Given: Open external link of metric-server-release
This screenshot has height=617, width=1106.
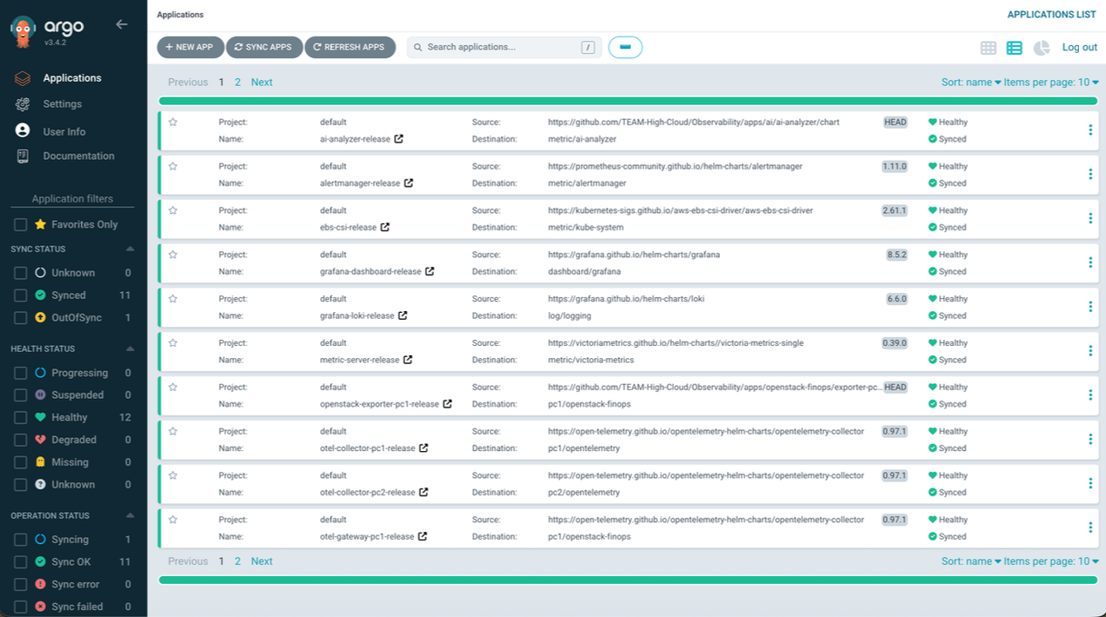Looking at the screenshot, I should coord(408,360).
